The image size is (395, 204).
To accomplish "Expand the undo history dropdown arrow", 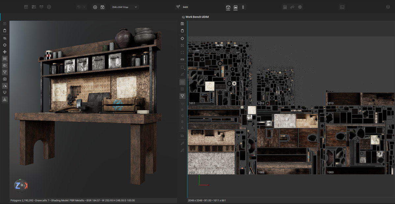I will tap(84, 7).
